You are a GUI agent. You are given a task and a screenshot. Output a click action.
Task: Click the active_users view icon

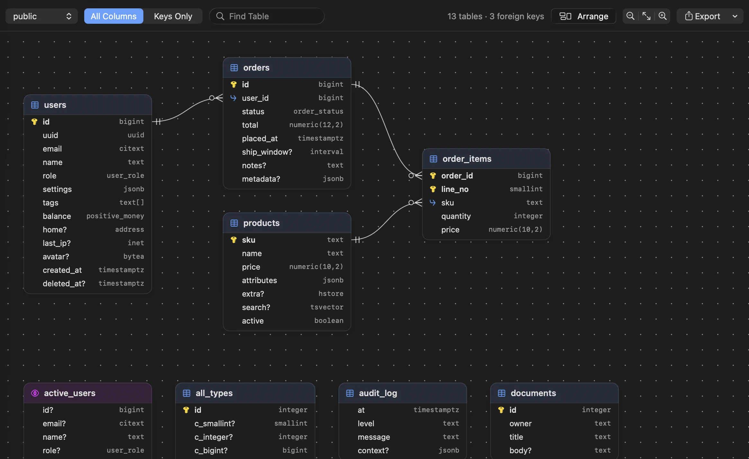pos(35,393)
